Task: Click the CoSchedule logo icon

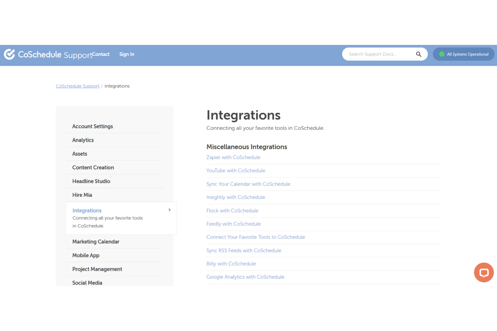Action: (9, 54)
